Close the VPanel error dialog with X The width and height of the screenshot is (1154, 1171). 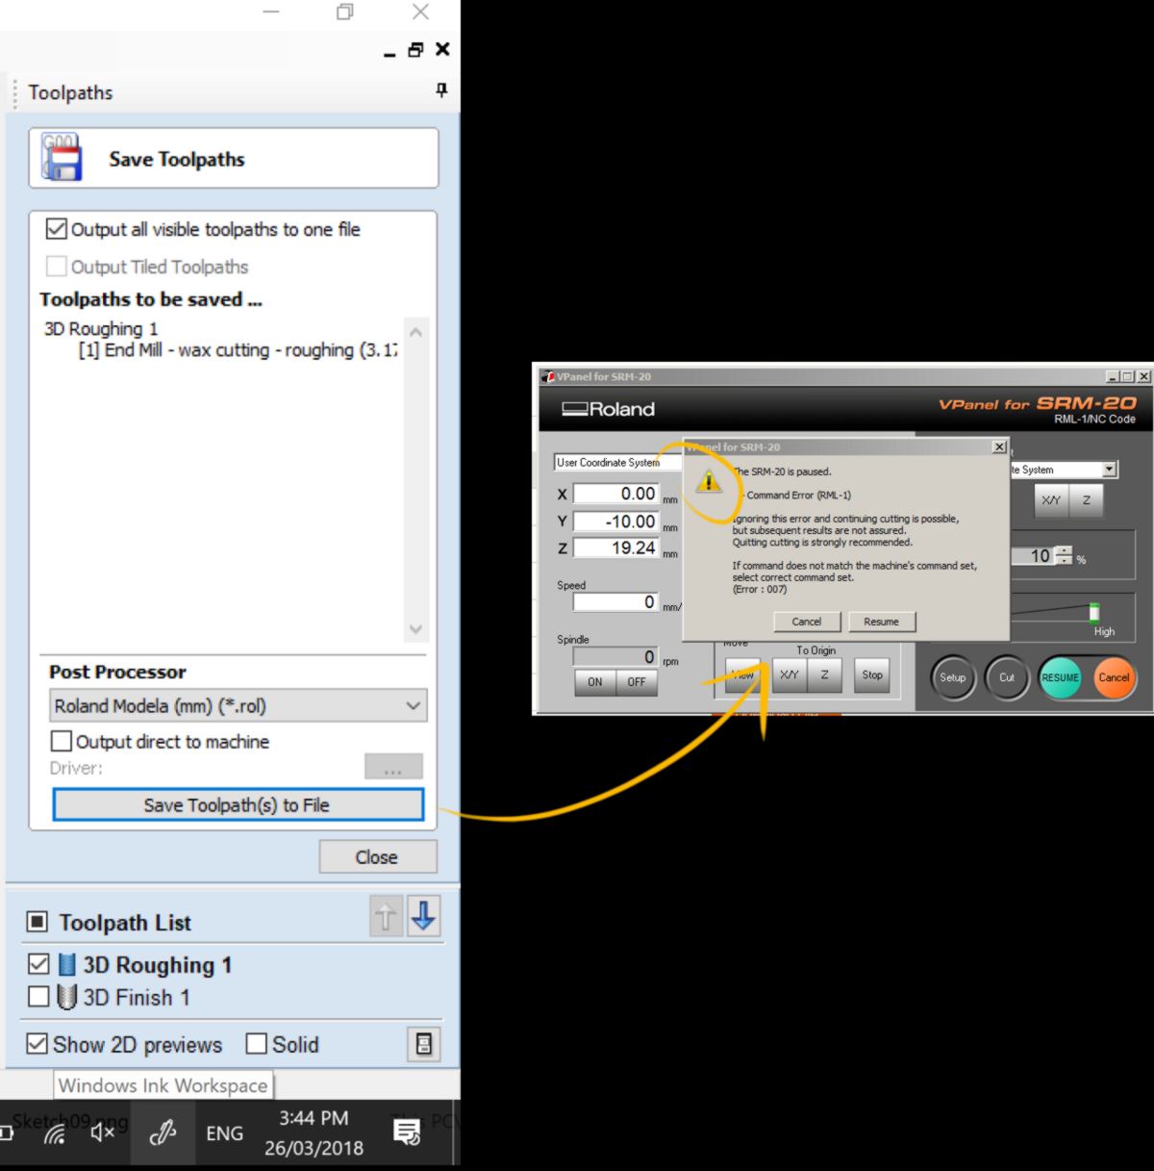[x=999, y=446]
